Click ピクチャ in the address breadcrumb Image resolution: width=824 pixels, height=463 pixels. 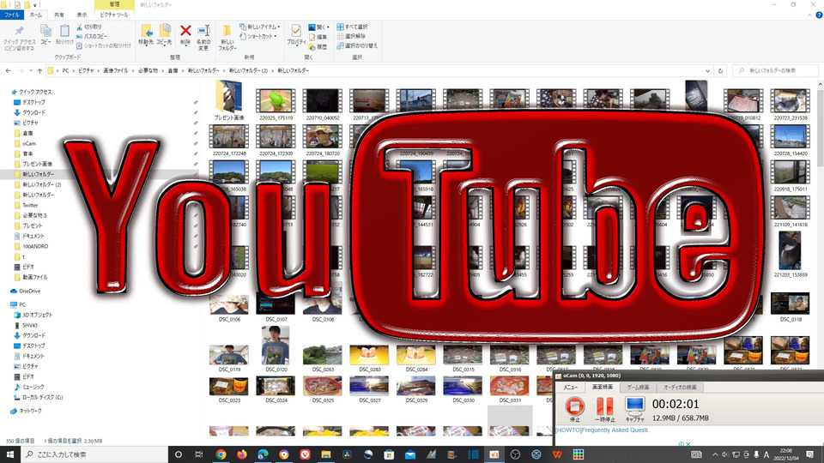pos(86,70)
